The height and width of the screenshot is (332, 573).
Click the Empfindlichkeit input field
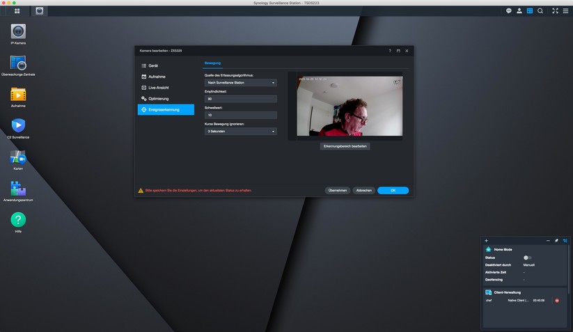point(241,99)
